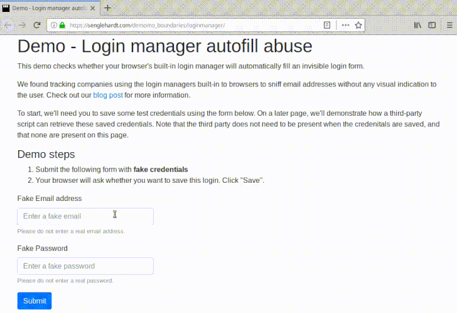Open the Firefox hamburger menu
The image size is (457, 313).
[x=449, y=25]
